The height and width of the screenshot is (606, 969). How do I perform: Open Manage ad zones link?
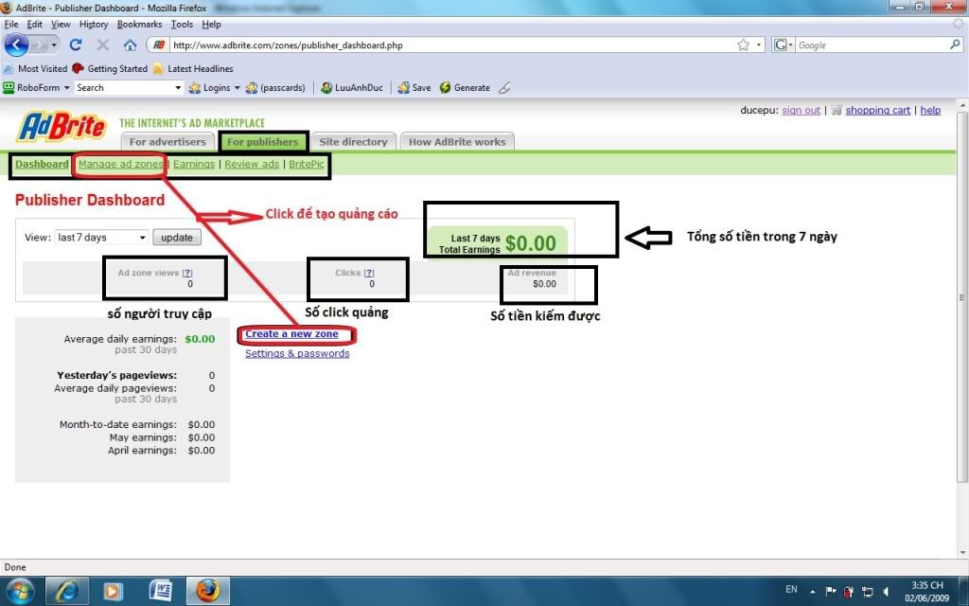[120, 164]
